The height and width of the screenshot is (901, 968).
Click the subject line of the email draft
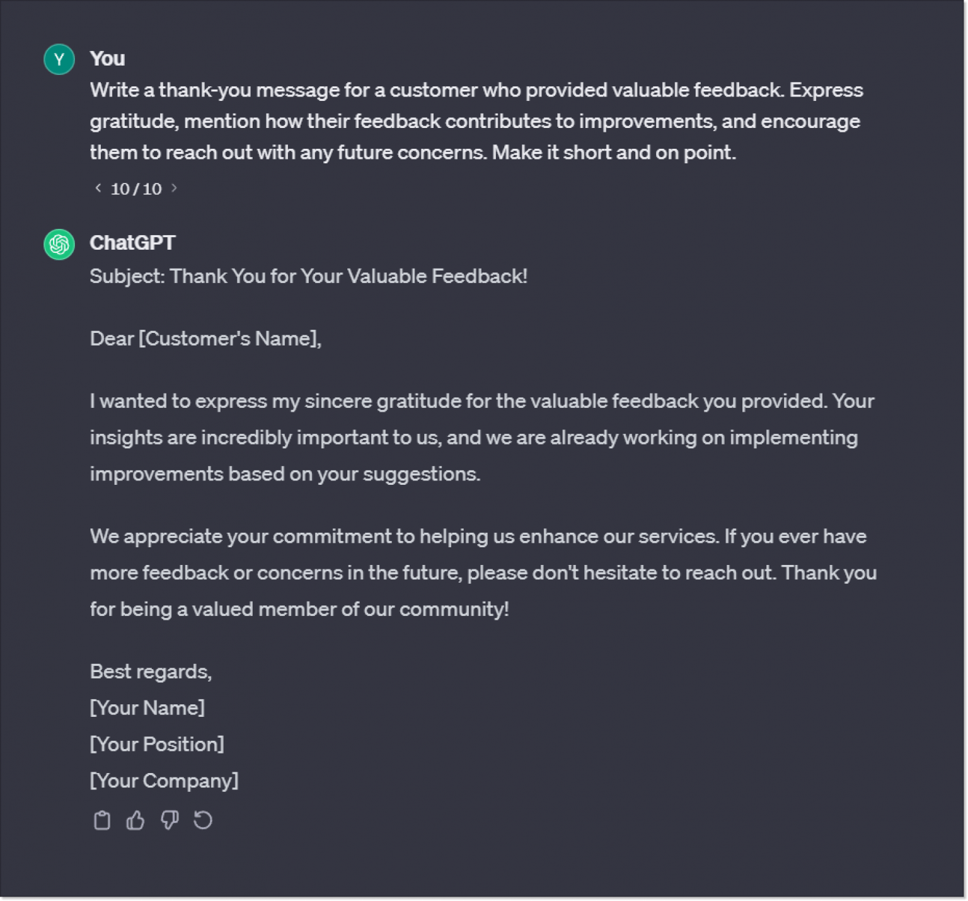pos(309,276)
